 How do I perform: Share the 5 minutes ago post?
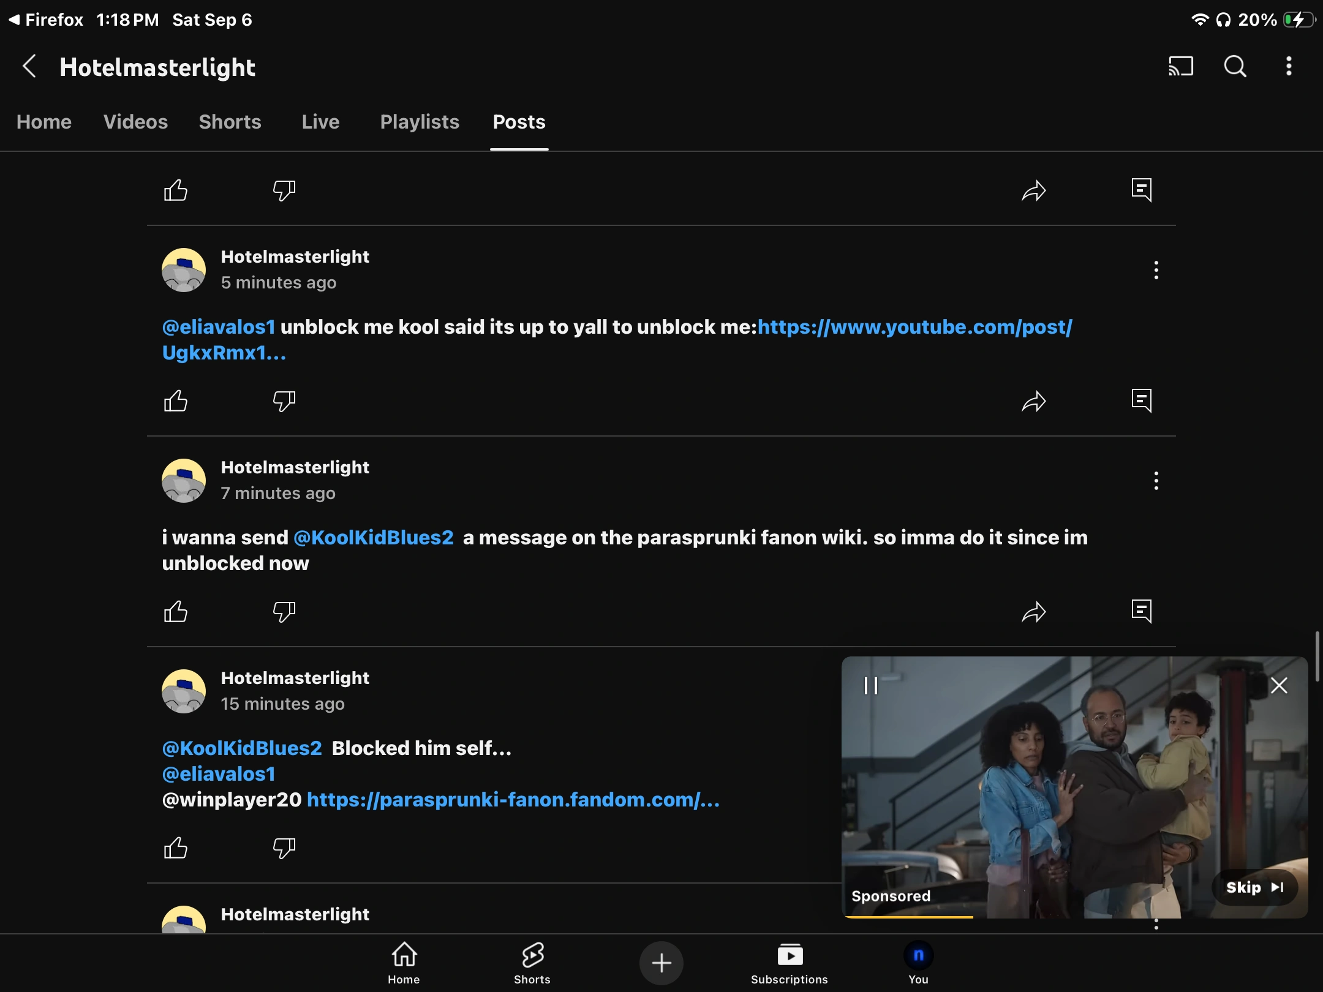1034,401
